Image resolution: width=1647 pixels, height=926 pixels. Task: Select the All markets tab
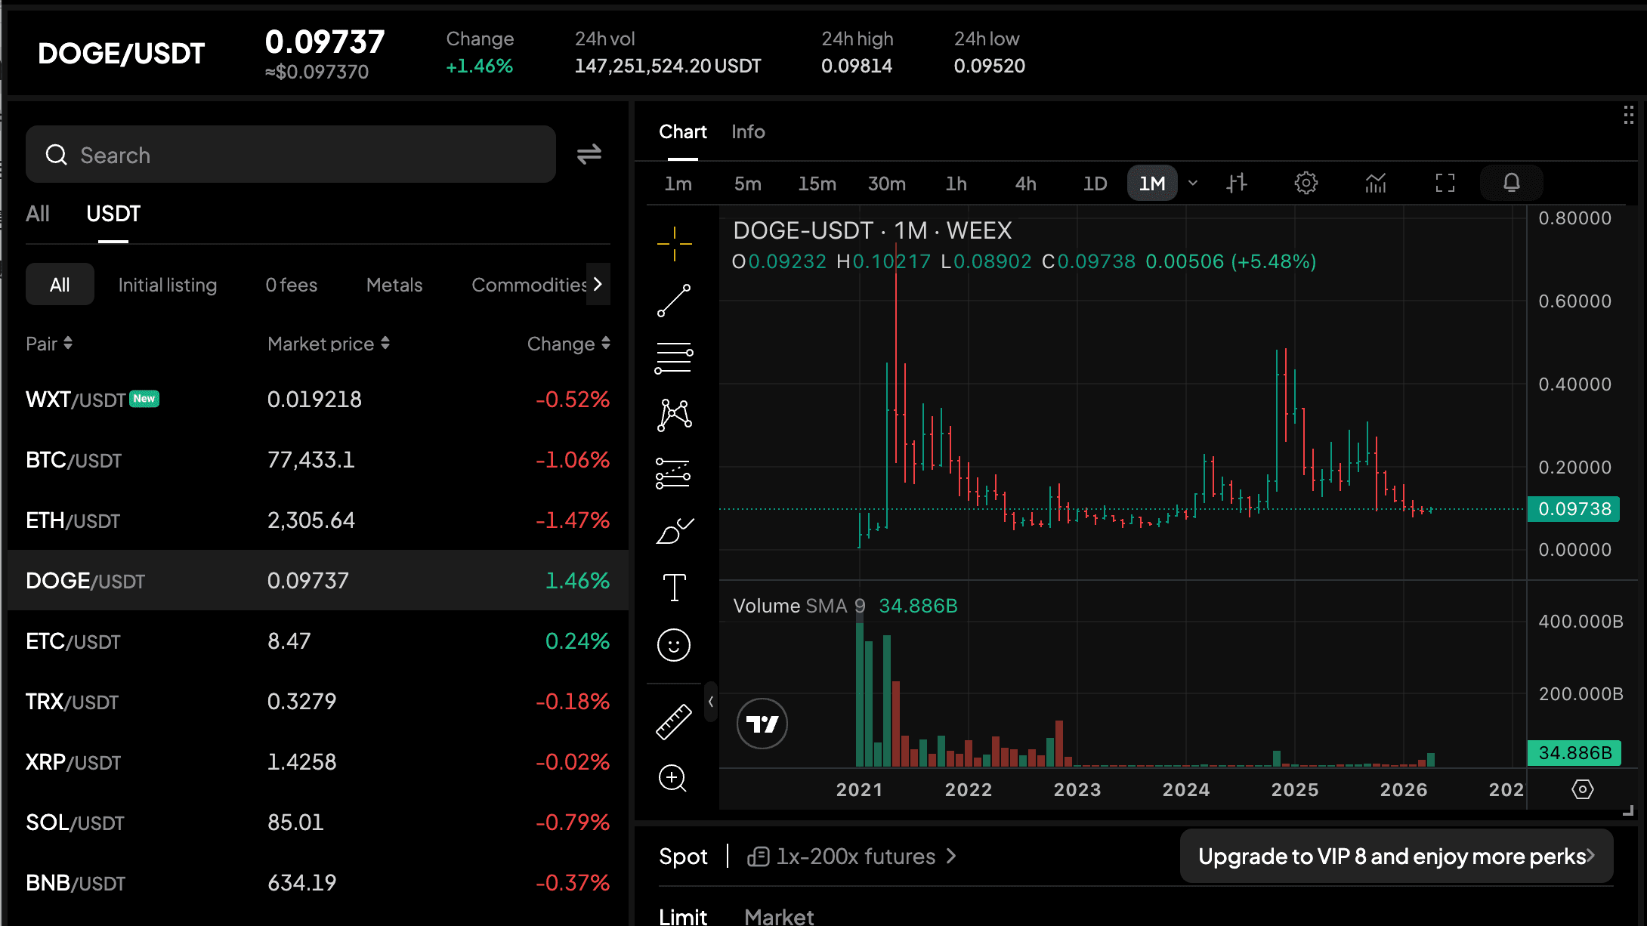tap(38, 214)
